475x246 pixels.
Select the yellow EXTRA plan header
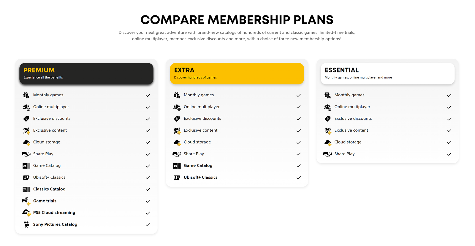pos(237,74)
